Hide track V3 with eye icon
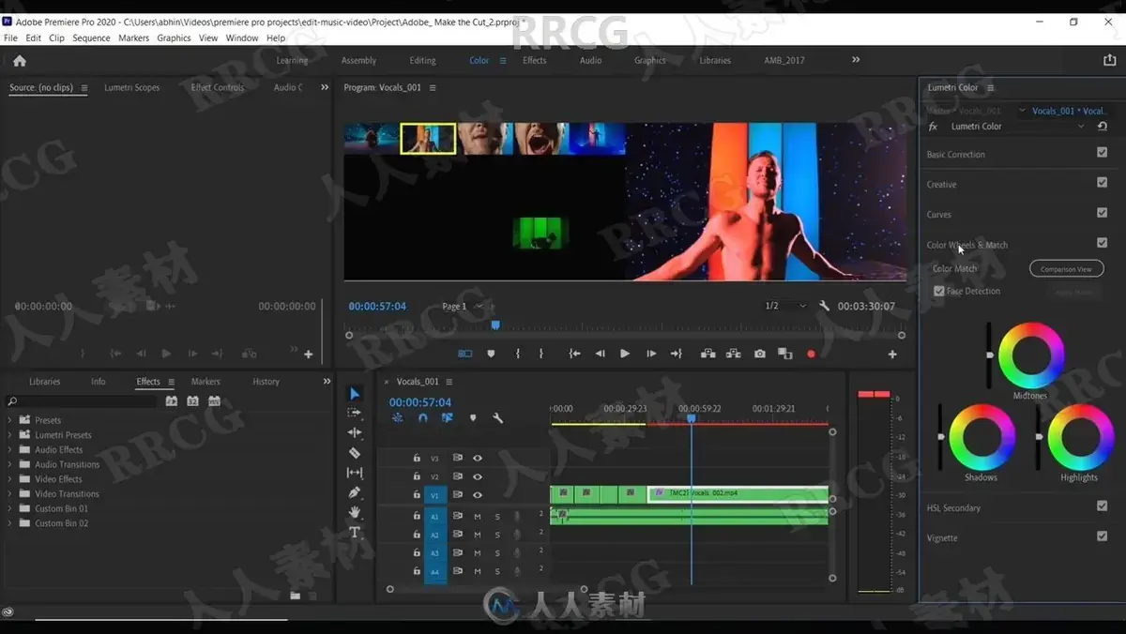The image size is (1126, 634). click(x=478, y=458)
